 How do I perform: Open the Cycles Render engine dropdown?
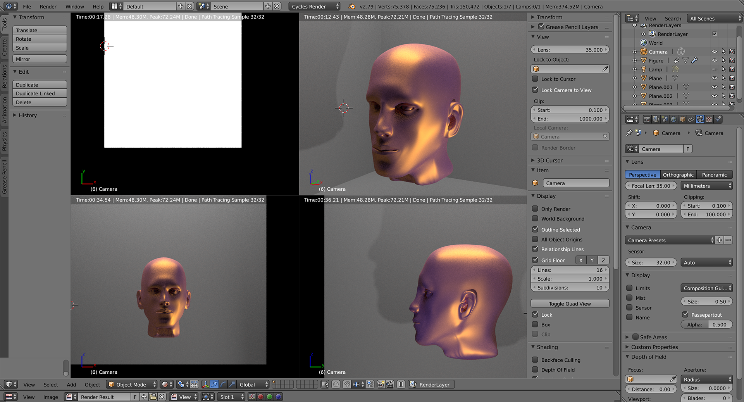coord(314,7)
